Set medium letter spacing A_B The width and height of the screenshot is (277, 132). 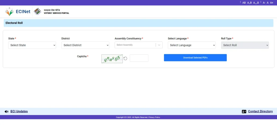[249, 3]
